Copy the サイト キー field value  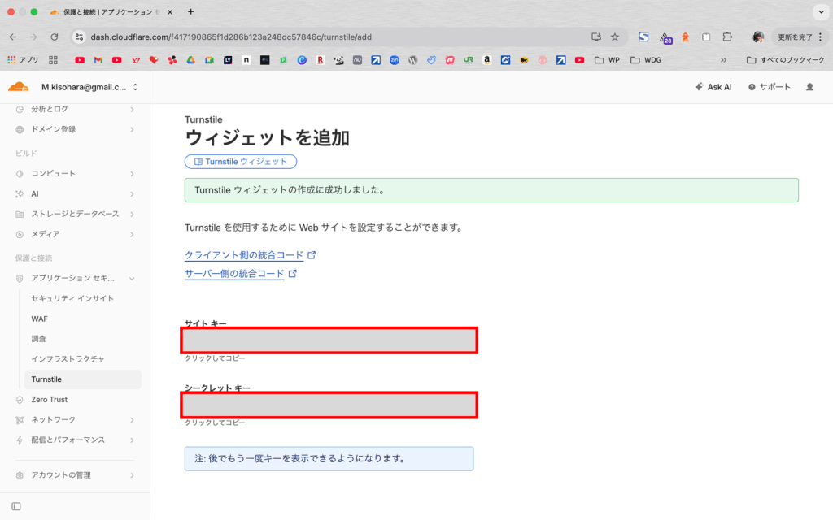pos(329,340)
